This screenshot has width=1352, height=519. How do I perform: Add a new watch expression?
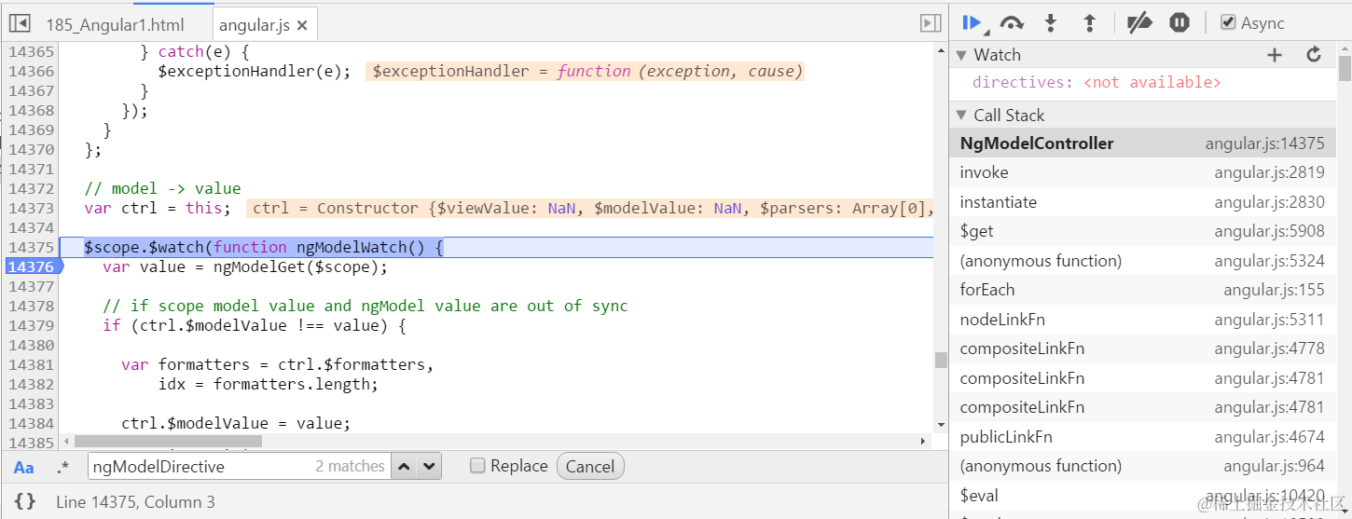[x=1275, y=55]
